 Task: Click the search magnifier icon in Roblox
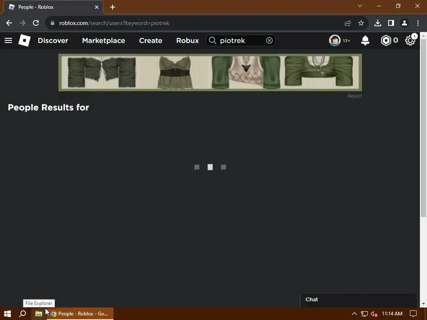(x=212, y=40)
